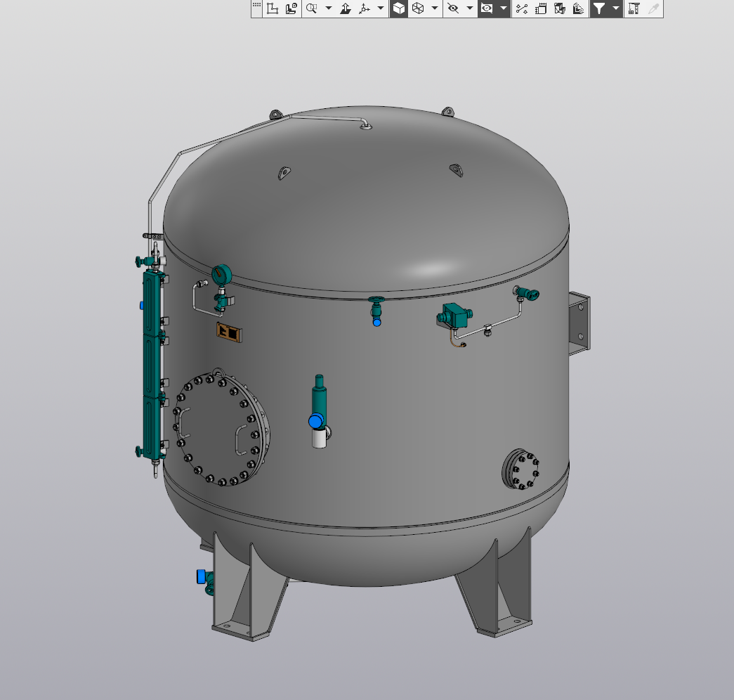The width and height of the screenshot is (734, 700).
Task: Click the crane-shaped icon near toolbar end
Action: 634,8
